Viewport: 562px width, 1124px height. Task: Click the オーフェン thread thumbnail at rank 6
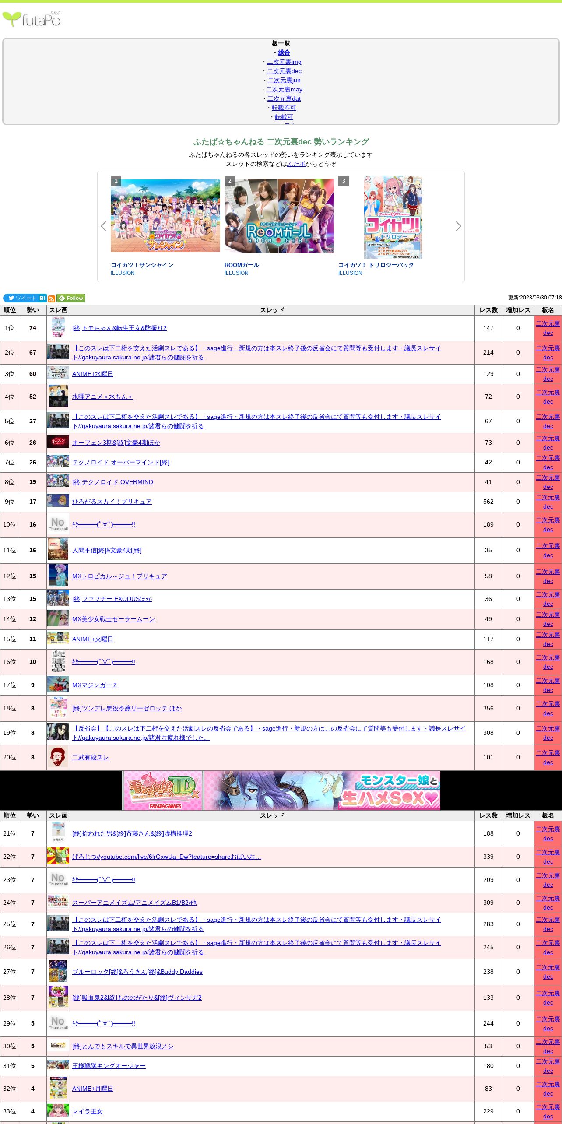tap(58, 442)
